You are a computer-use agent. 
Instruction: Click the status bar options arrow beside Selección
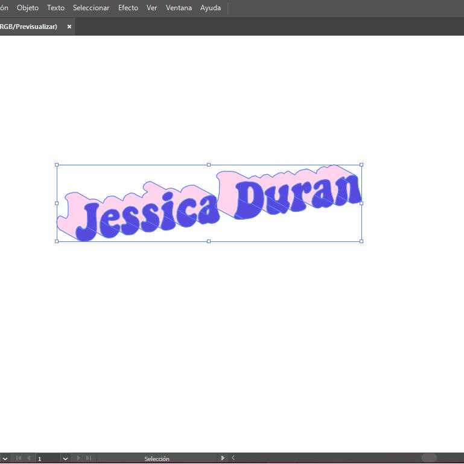(x=223, y=459)
